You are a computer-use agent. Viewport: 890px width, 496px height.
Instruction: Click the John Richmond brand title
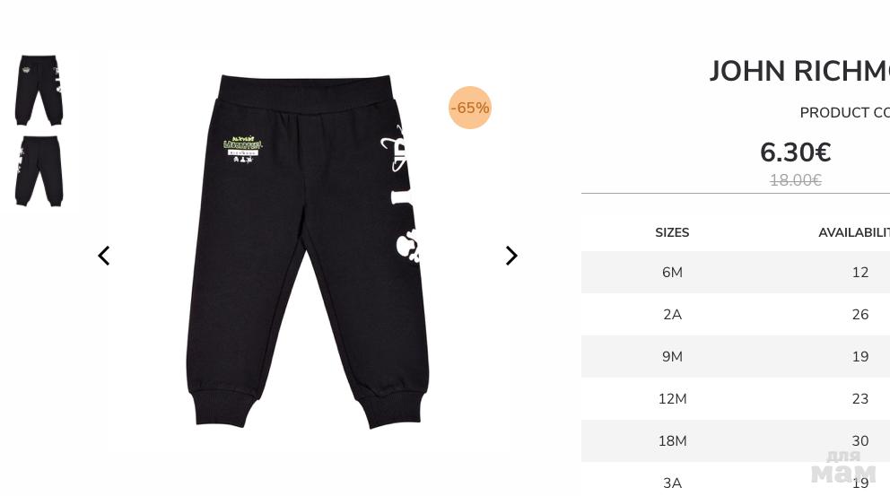tap(799, 72)
